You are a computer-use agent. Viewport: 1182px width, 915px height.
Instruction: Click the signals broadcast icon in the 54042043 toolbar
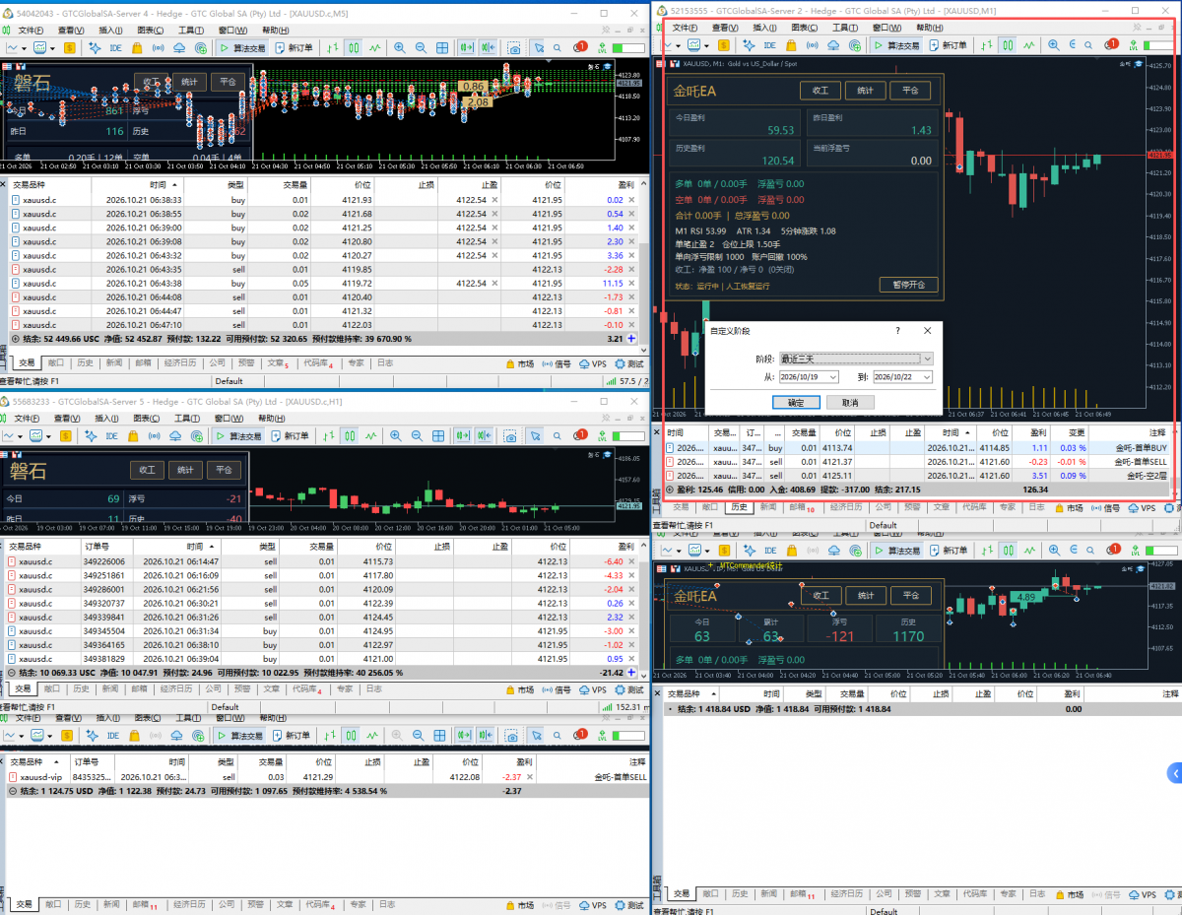click(158, 47)
